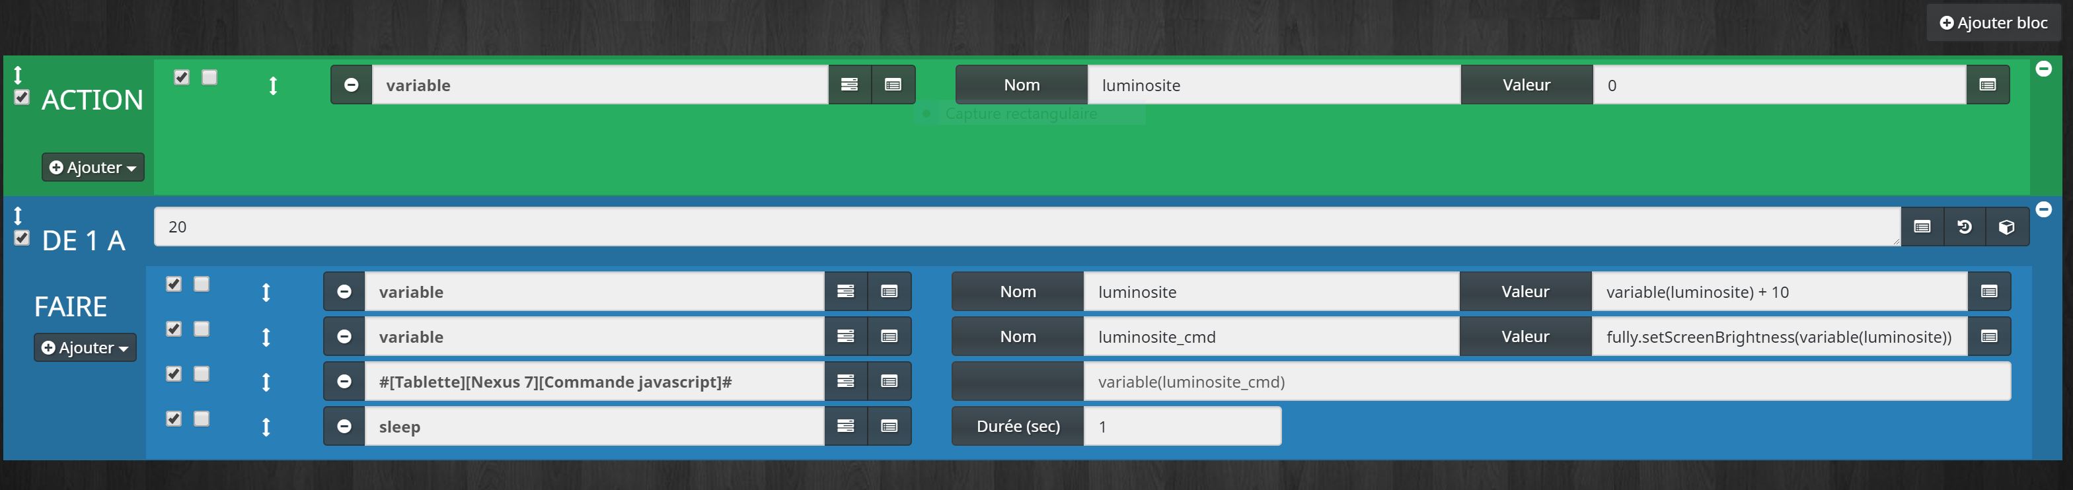
Task: Toggle second checkbox of luminosite + 10 row
Action: pyautogui.click(x=201, y=284)
